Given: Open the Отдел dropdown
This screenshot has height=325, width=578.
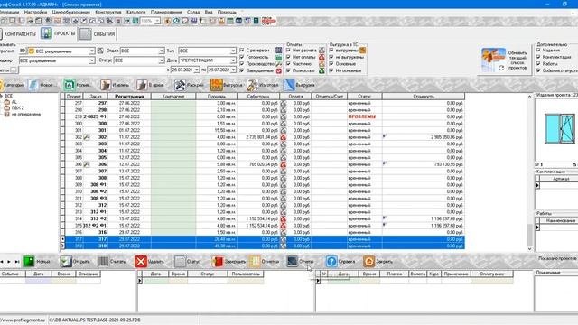Looking at the screenshot, I should pos(161,51).
